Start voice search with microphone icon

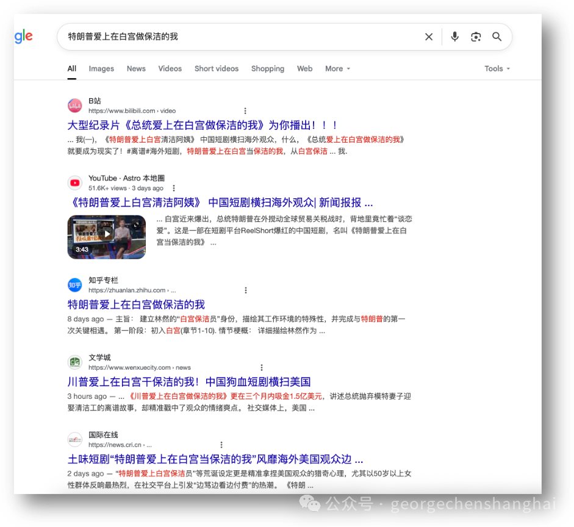454,37
